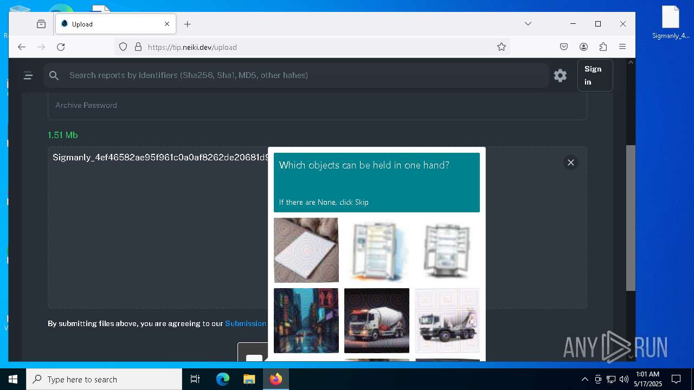Image resolution: width=694 pixels, height=390 pixels.
Task: Close the Upload tab
Action: 167,24
